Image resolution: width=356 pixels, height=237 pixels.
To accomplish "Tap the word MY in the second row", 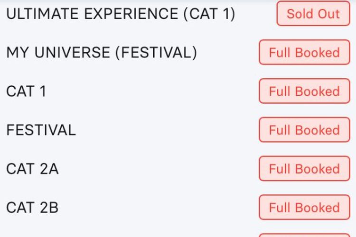I will pyautogui.click(x=18, y=53).
